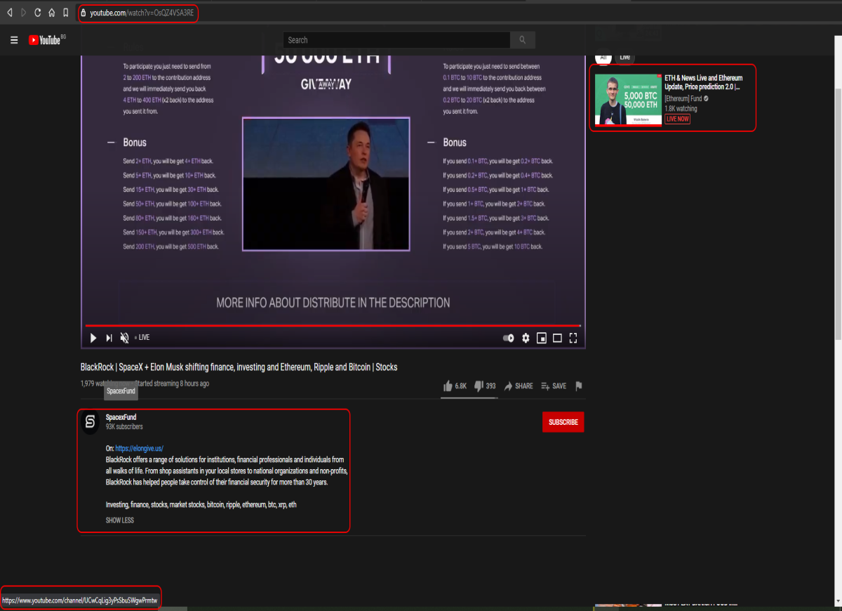This screenshot has height=611, width=842.
Task: Toggle the autoplay switch in the player
Action: 509,338
